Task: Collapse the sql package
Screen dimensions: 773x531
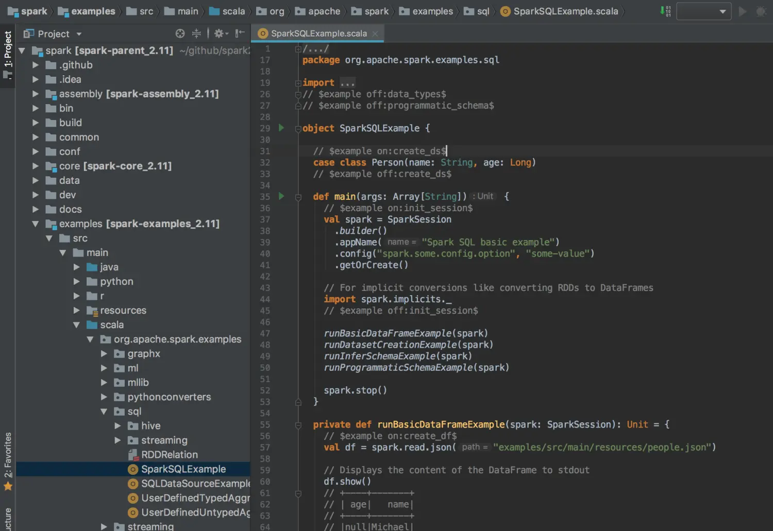Action: click(104, 411)
